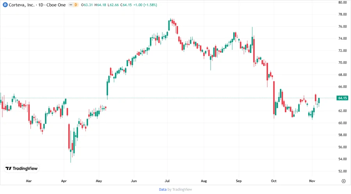Click the 68.00 price axis label
This screenshot has width=351, height=194.
(x=342, y=75)
